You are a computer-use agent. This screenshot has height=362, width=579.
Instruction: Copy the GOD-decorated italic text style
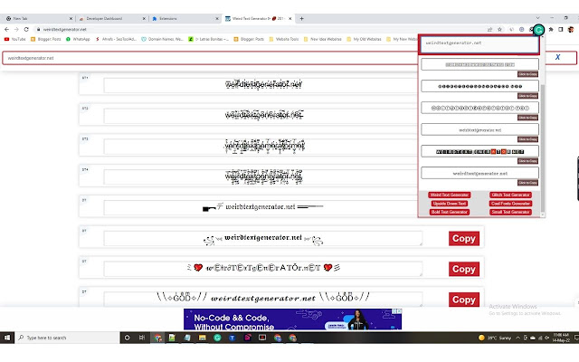pyautogui.click(x=464, y=300)
